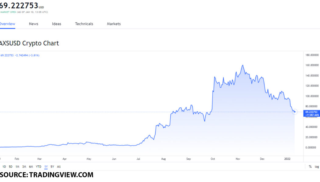This screenshot has width=320, height=182.
Task: Choose the 1M time range
Action: click(17, 167)
